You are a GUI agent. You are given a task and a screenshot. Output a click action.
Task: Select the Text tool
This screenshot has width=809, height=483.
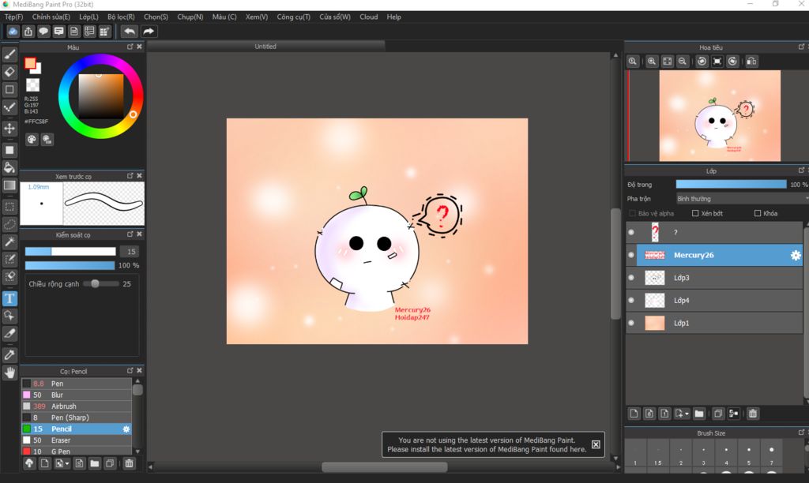[x=9, y=298]
